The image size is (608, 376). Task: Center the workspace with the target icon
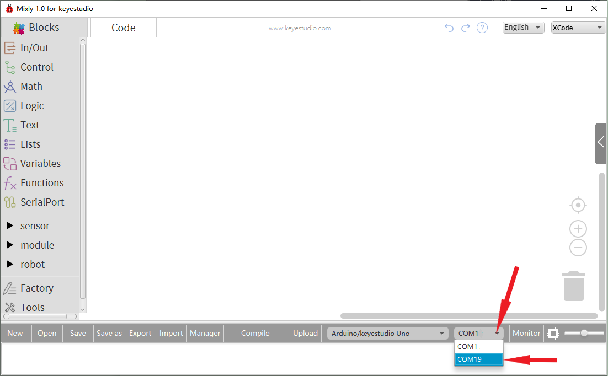[x=578, y=205]
